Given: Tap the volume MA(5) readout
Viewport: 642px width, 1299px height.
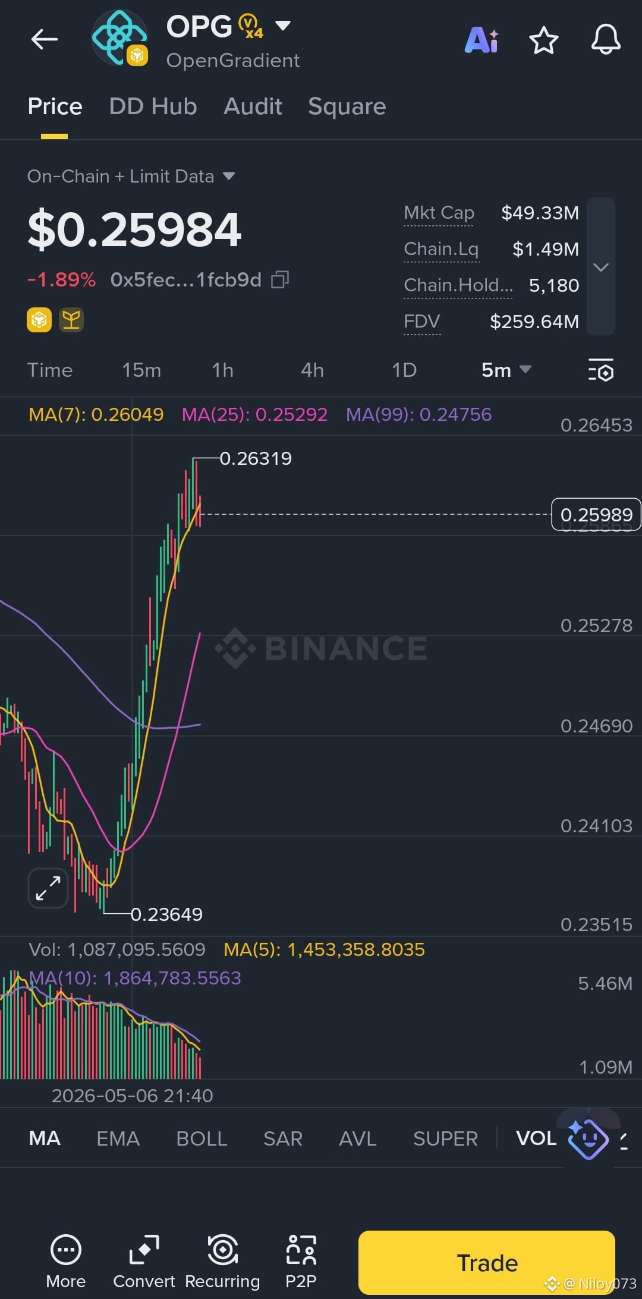Looking at the screenshot, I should pos(324,949).
